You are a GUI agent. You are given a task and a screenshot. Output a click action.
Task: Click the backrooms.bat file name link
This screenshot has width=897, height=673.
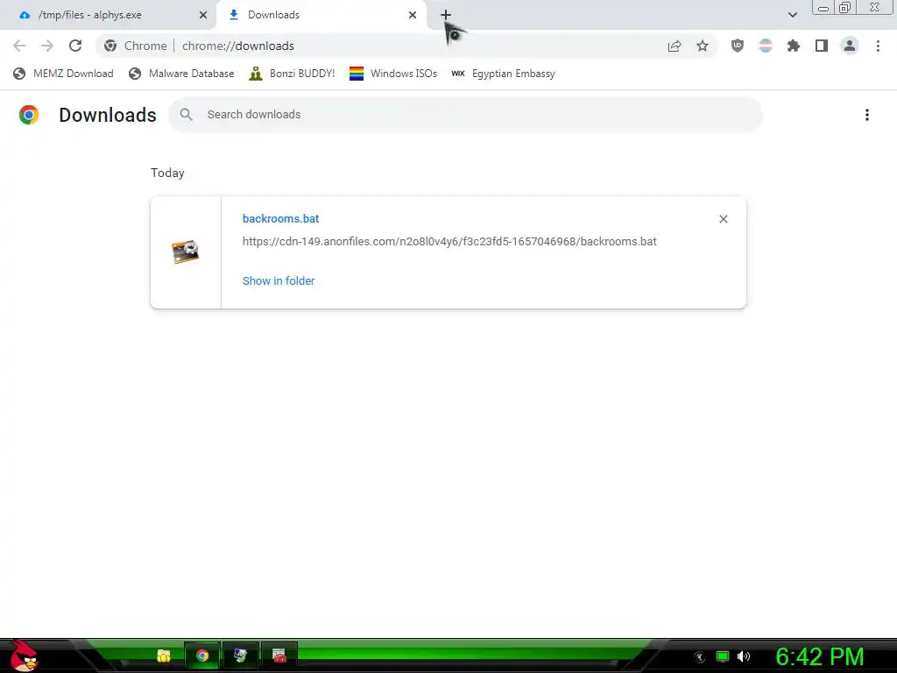[281, 218]
